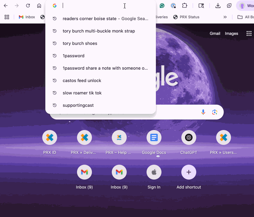Open the extension icon with lock badge

coord(173,6)
